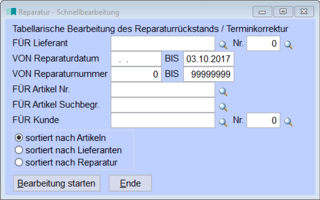Click the Nr. label in Kunde row

coord(238,120)
